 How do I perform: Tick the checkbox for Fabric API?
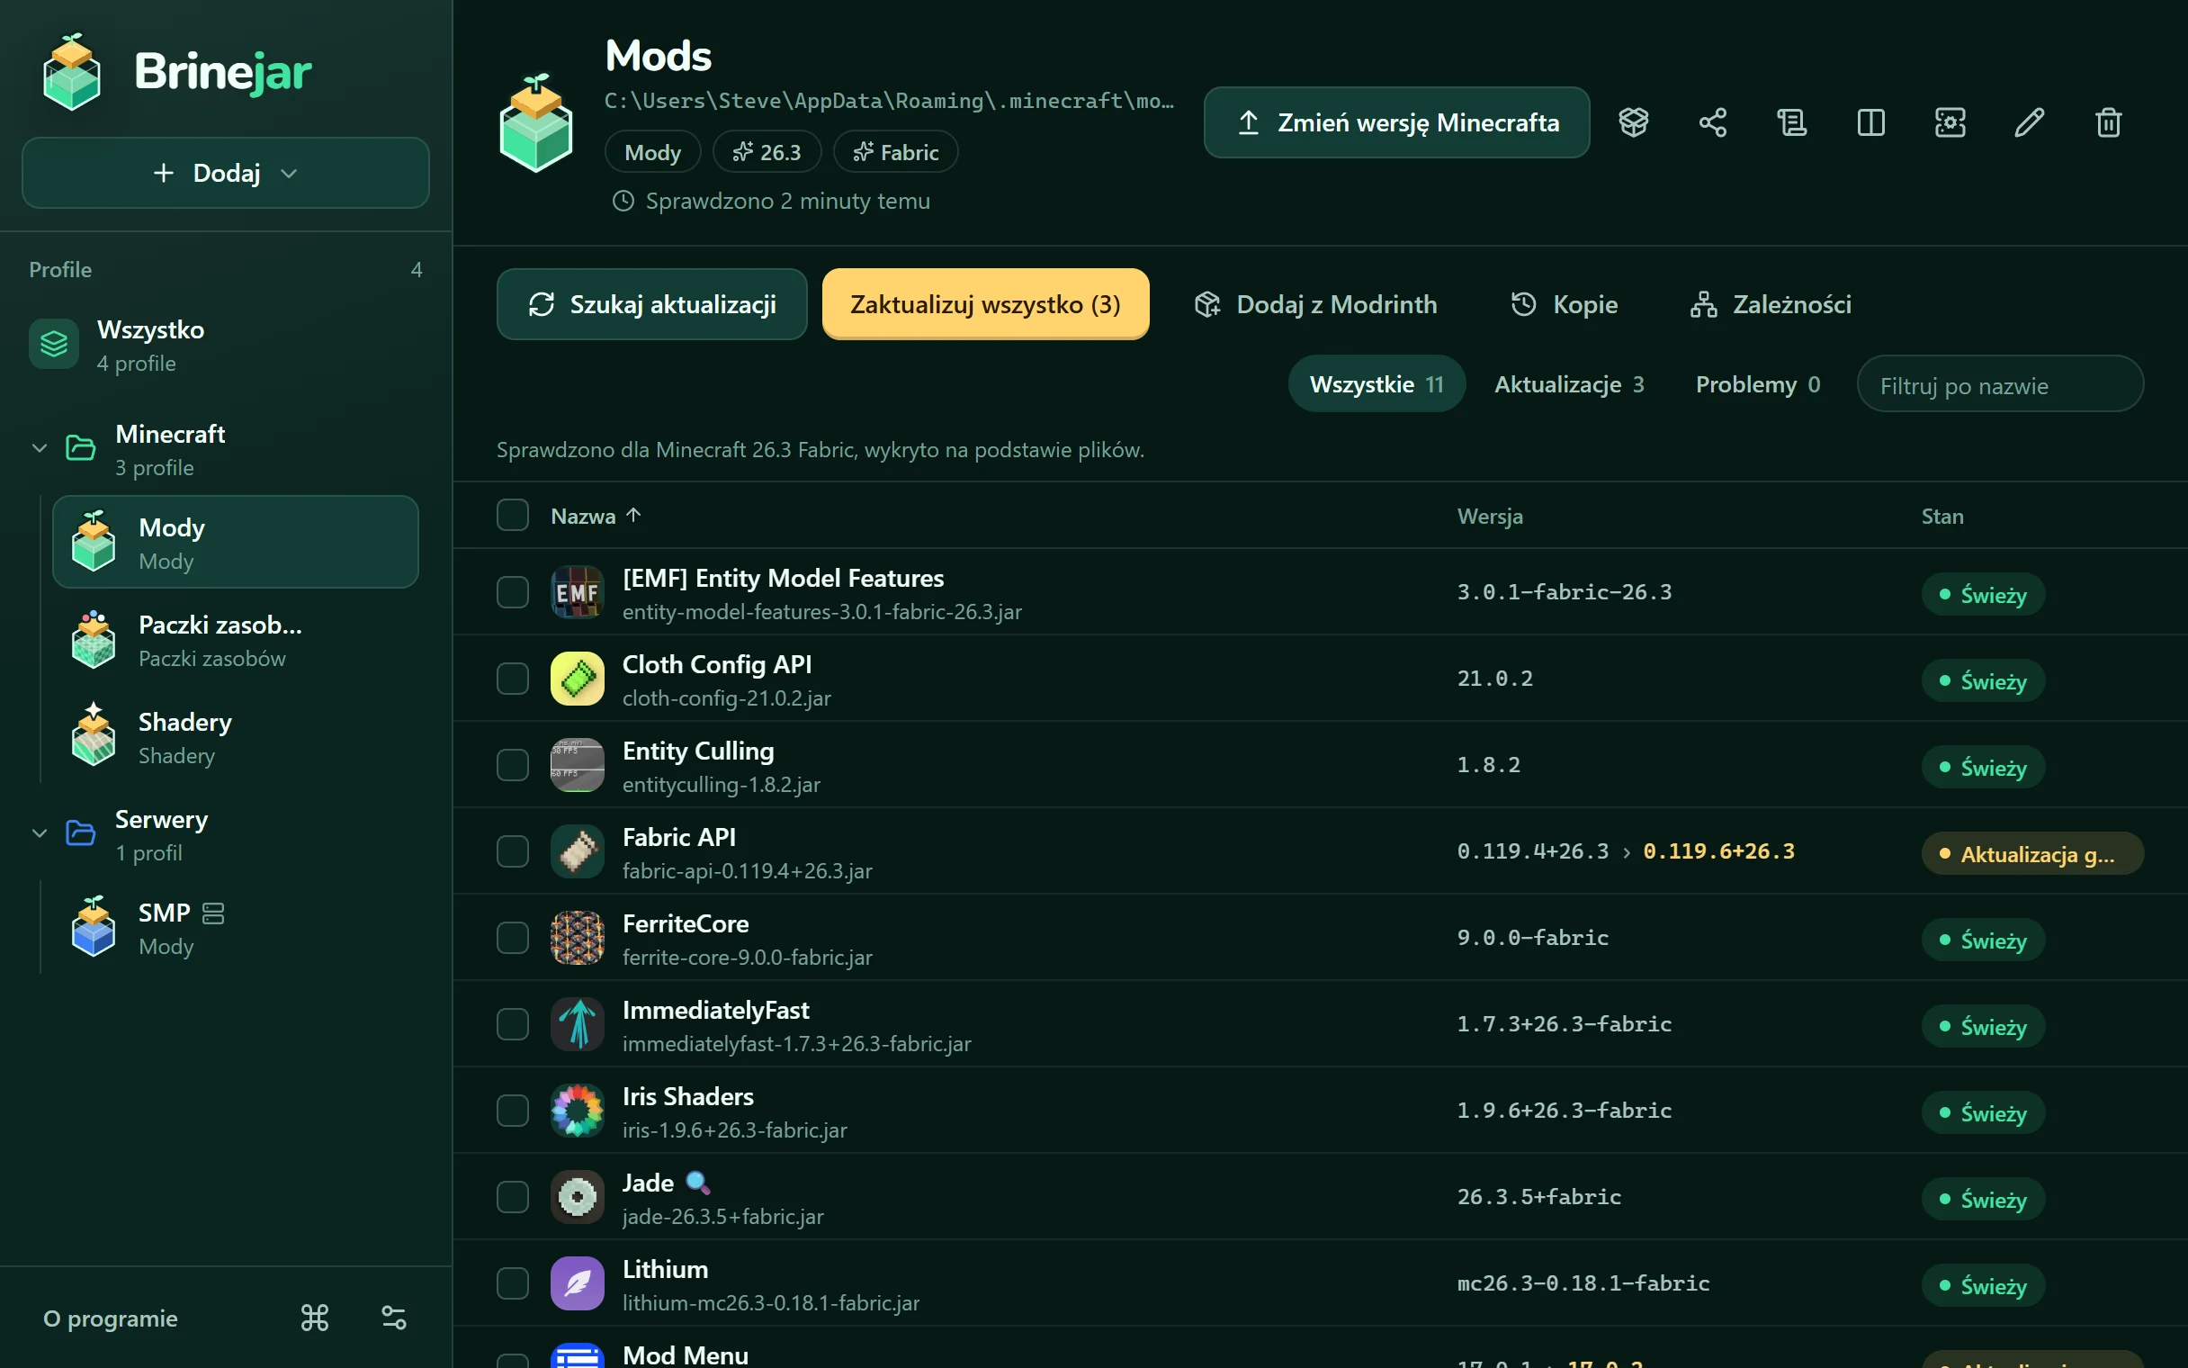pyautogui.click(x=513, y=851)
